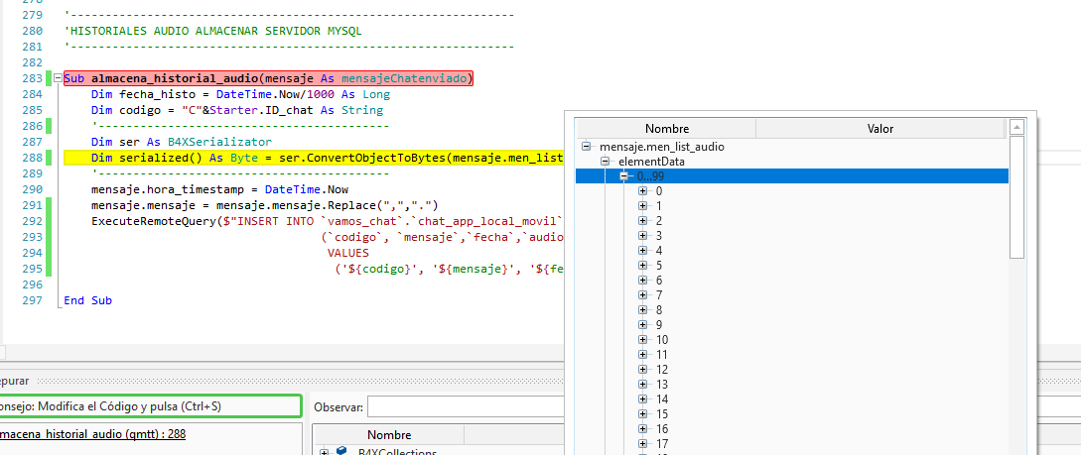Click the Sub almacena_historial_audio declaration line
This screenshot has width=1081, height=455.
pos(268,78)
